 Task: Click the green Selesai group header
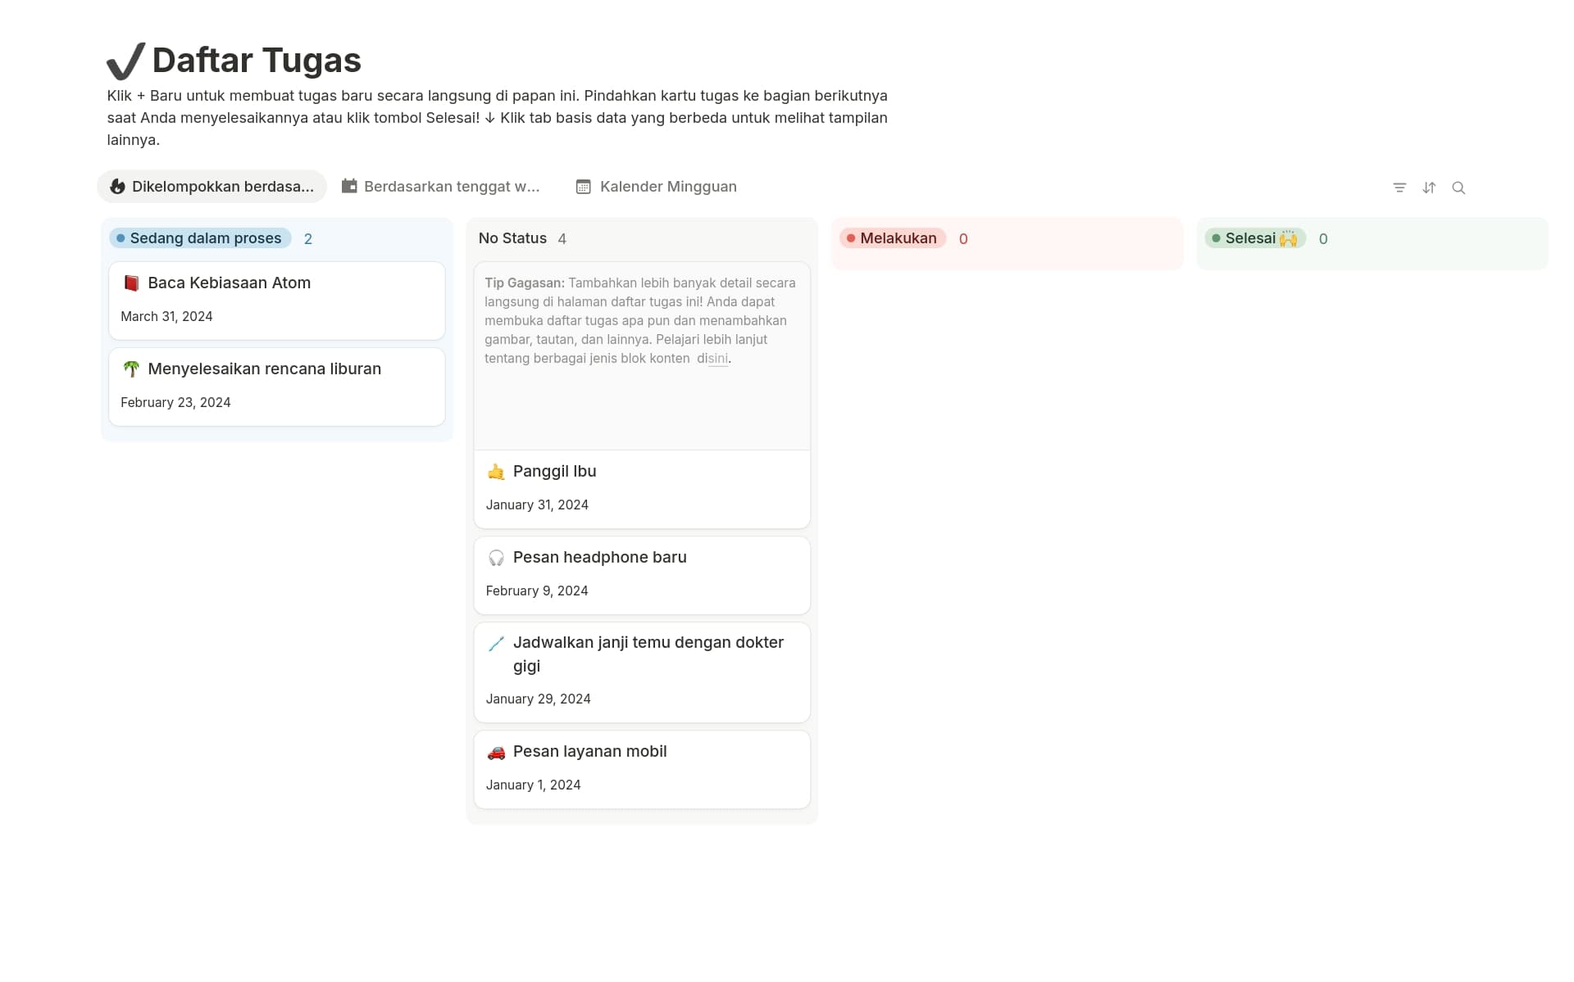tap(1255, 238)
